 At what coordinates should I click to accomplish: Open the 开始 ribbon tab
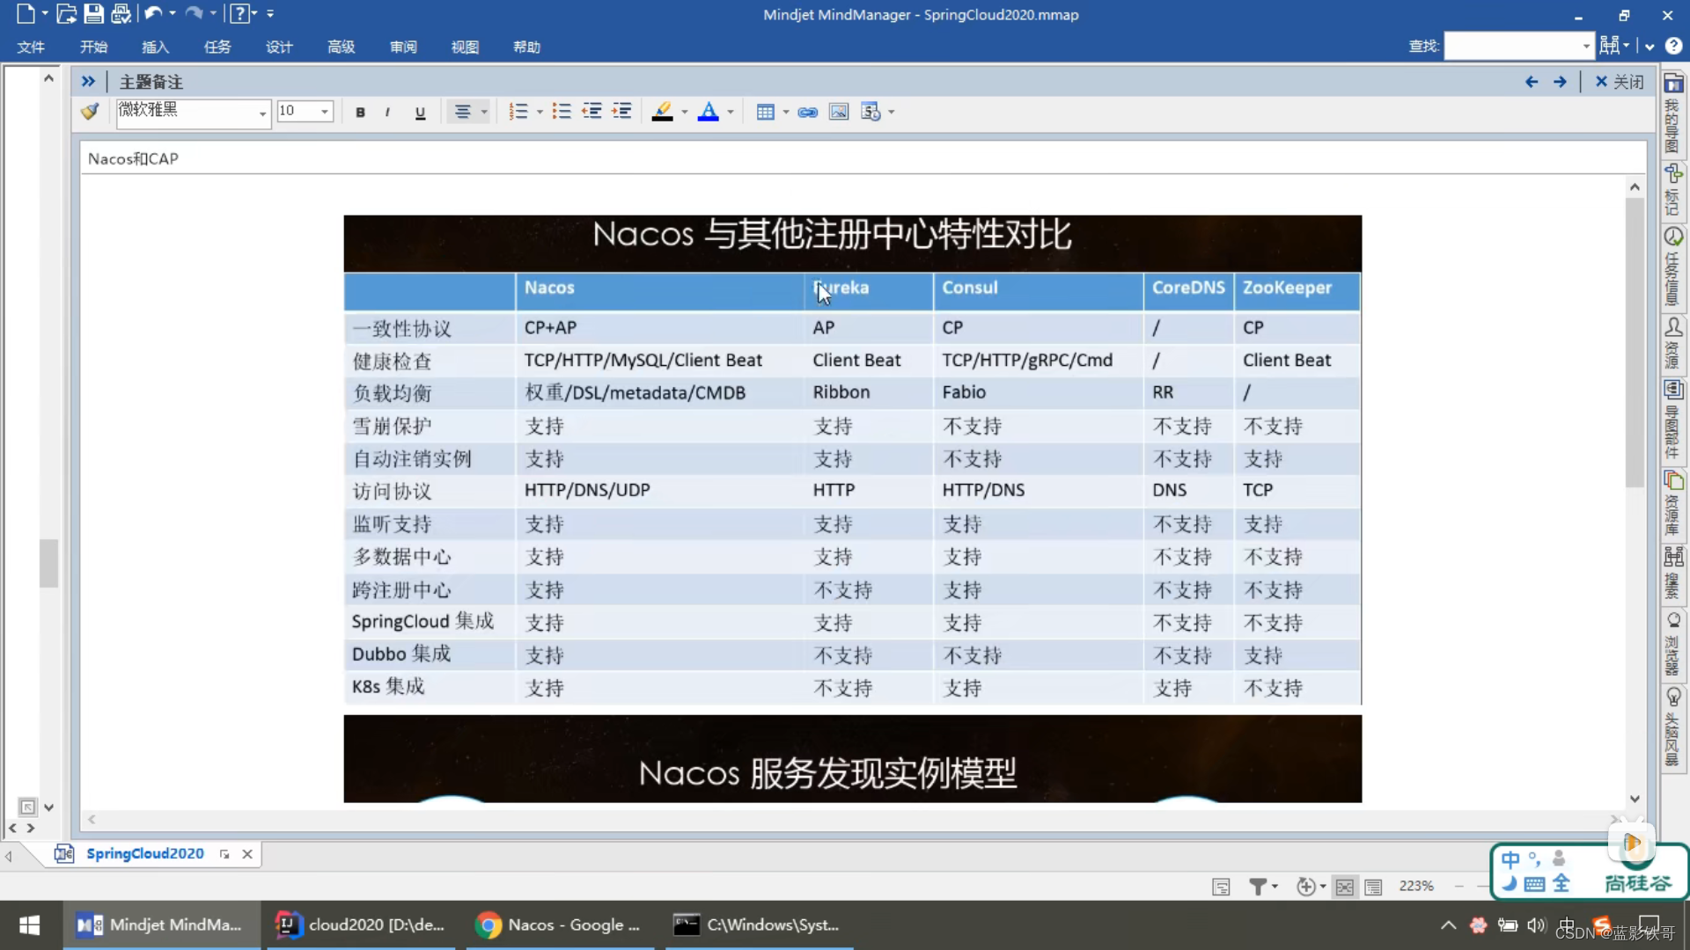93,47
